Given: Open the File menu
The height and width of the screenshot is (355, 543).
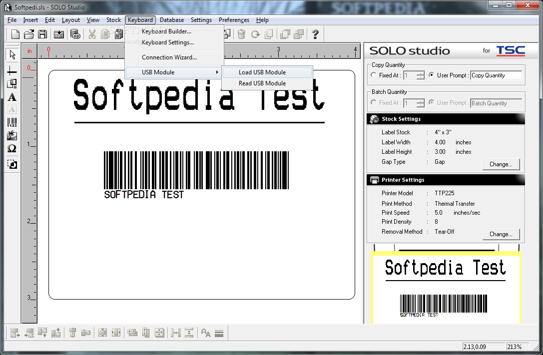Looking at the screenshot, I should (12, 20).
